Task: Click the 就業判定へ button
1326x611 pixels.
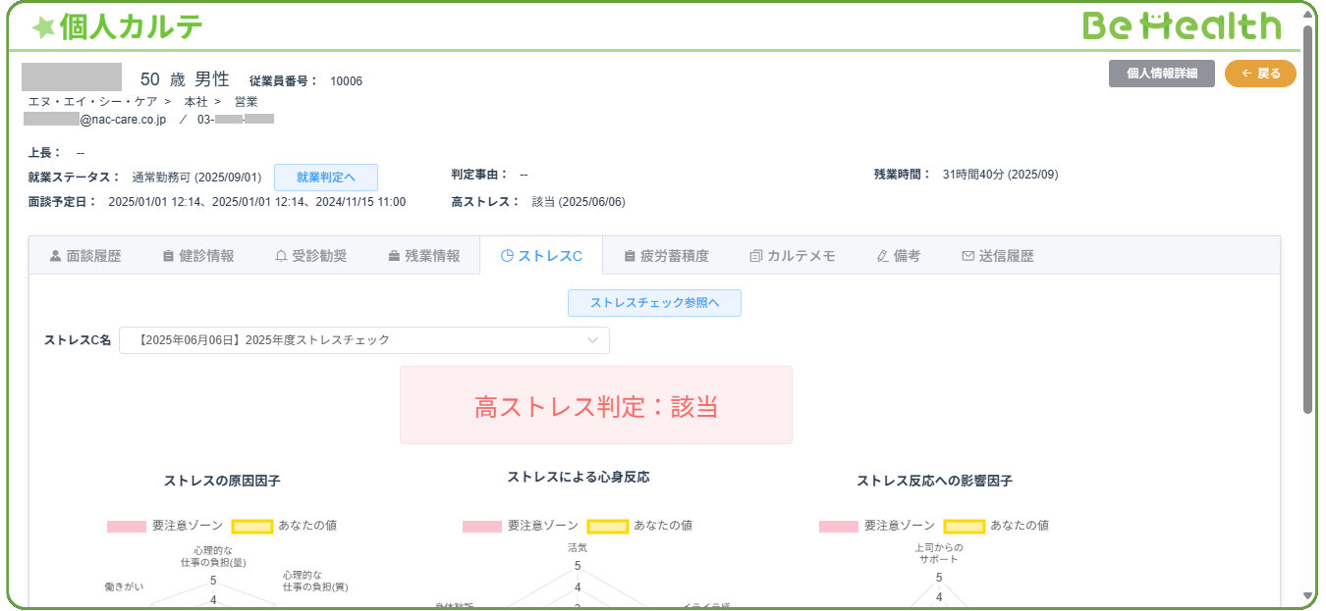Action: pos(325,178)
